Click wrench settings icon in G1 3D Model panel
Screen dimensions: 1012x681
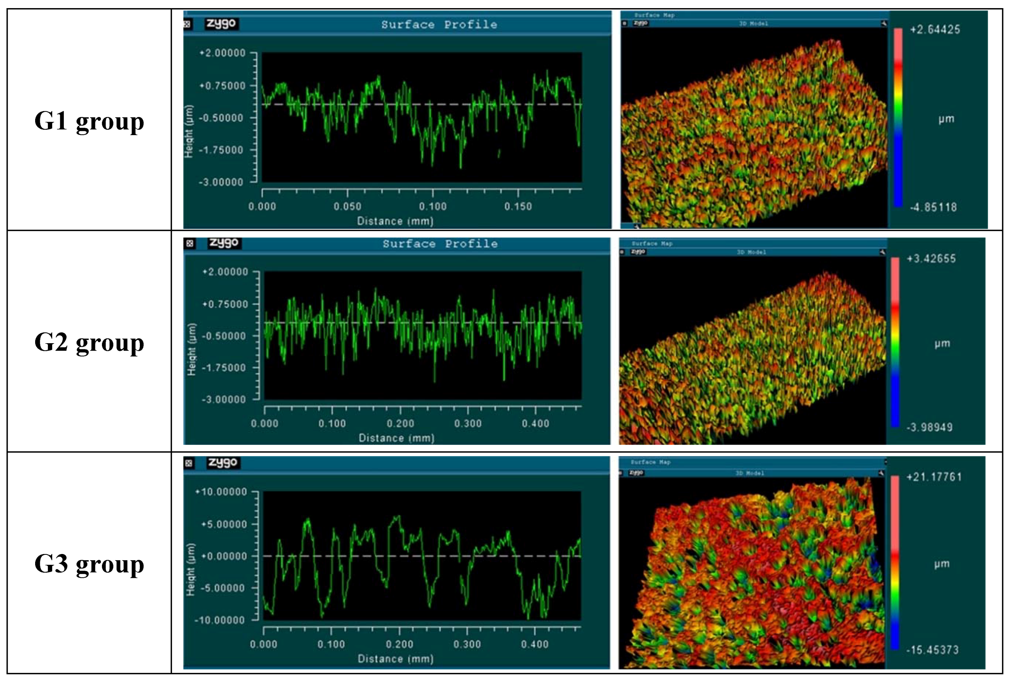tap(883, 24)
